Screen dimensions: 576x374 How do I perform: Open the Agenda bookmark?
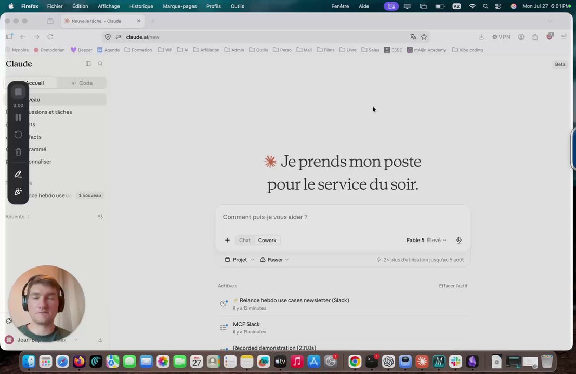click(108, 50)
